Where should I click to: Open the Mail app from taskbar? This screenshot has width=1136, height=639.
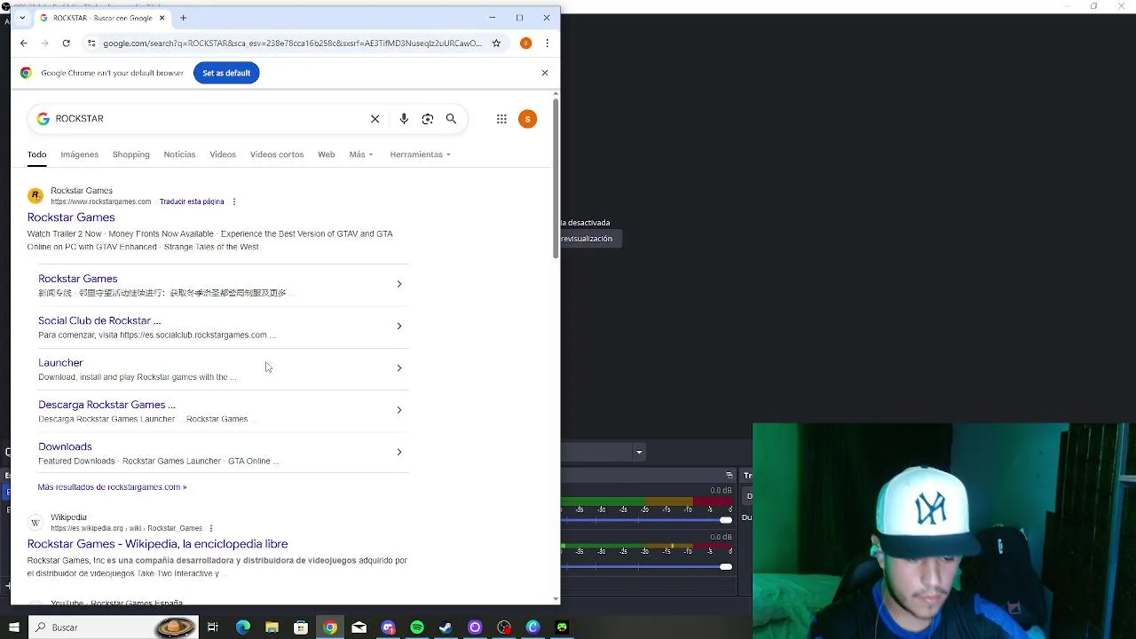pos(359,627)
